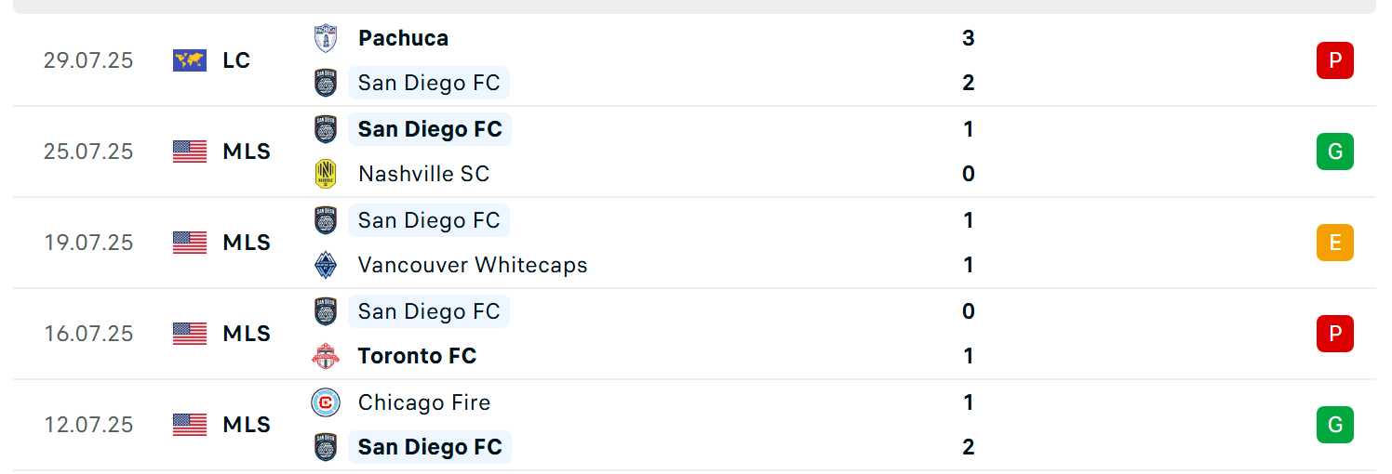Click the Nashville SC yellow crest icon

pos(325,174)
